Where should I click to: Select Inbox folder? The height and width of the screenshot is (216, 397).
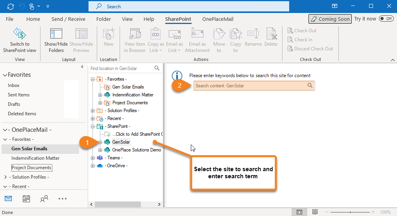(x=14, y=85)
